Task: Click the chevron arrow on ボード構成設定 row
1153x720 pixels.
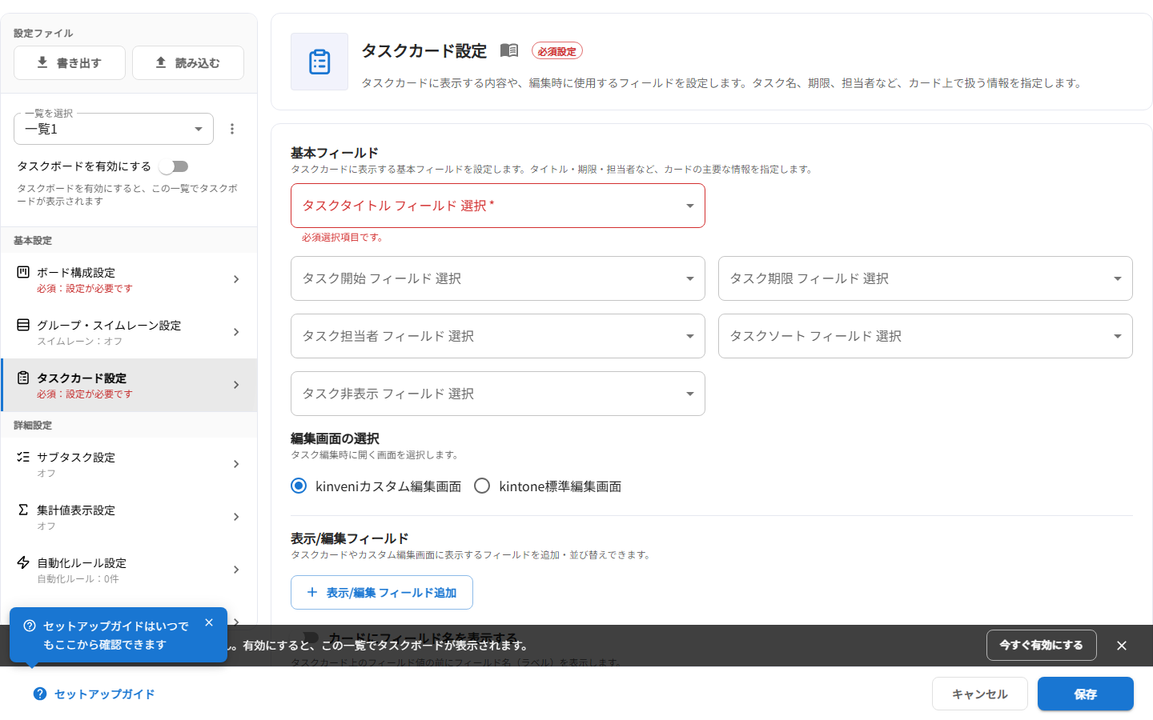Action: 236,279
